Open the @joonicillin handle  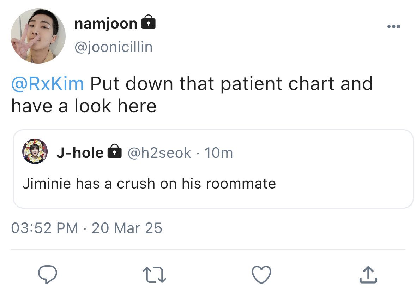tap(114, 47)
